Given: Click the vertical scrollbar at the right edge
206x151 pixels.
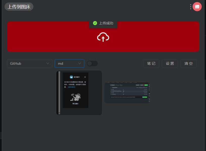Looking at the screenshot, I should click(x=205, y=76).
